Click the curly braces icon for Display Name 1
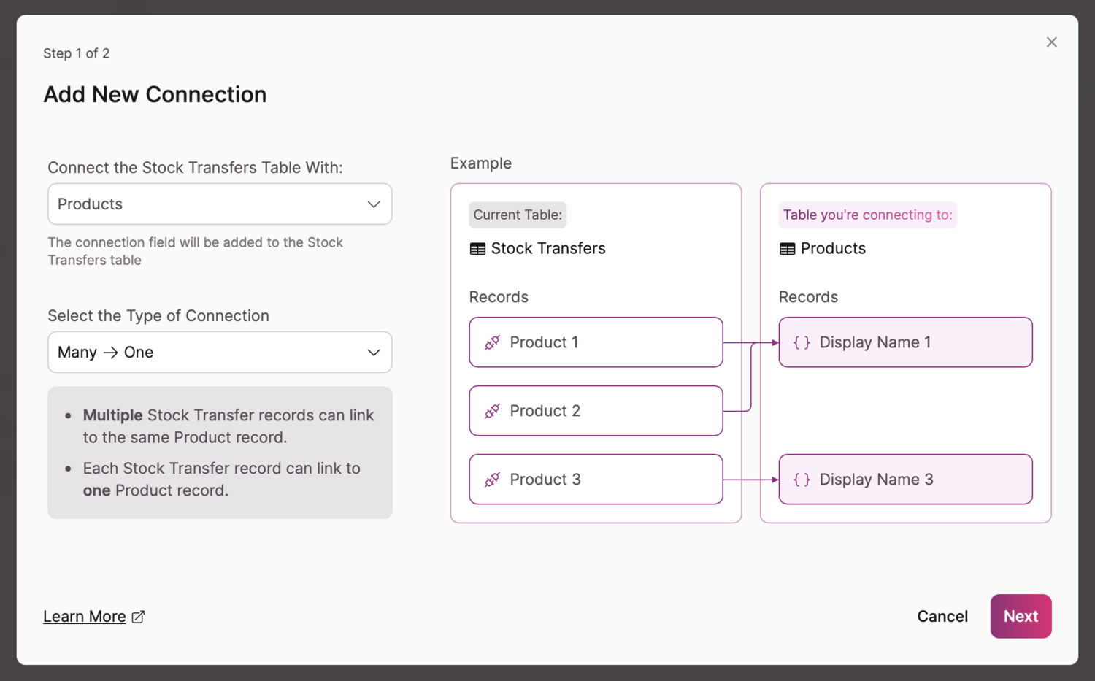Image resolution: width=1095 pixels, height=681 pixels. click(802, 342)
